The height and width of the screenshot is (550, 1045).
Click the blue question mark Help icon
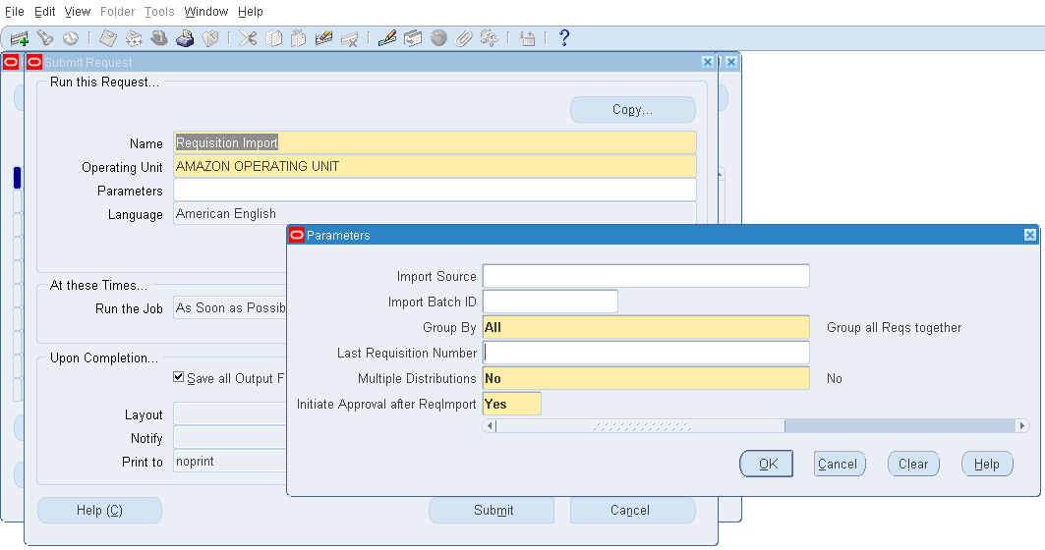pyautogui.click(x=564, y=38)
